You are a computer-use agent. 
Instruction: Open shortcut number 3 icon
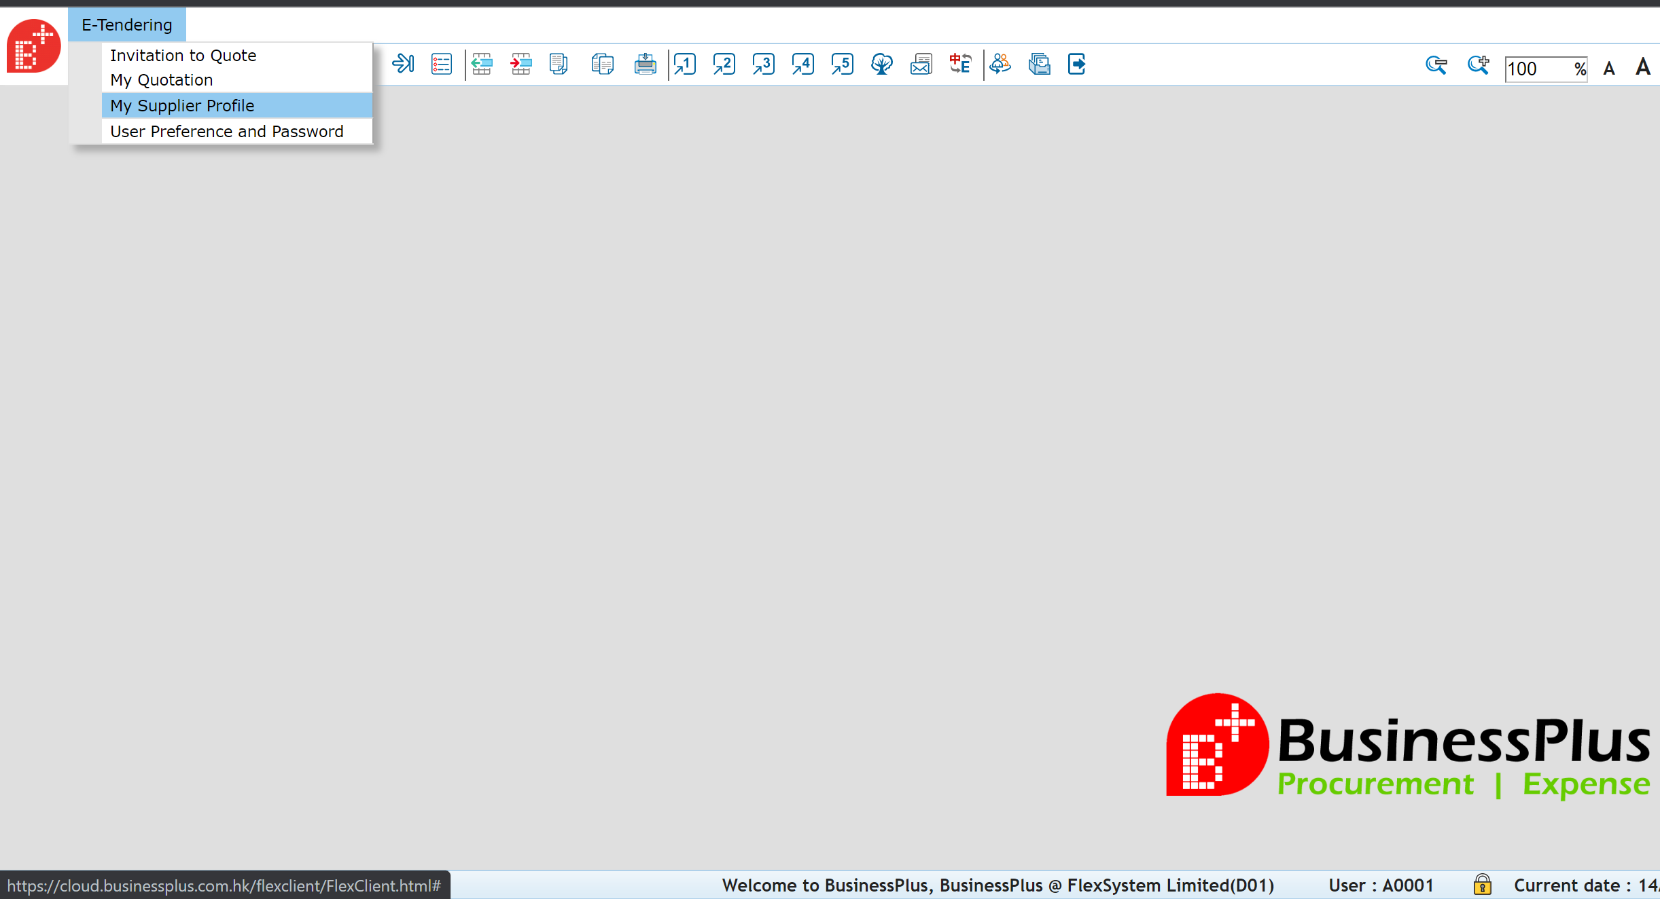point(764,65)
